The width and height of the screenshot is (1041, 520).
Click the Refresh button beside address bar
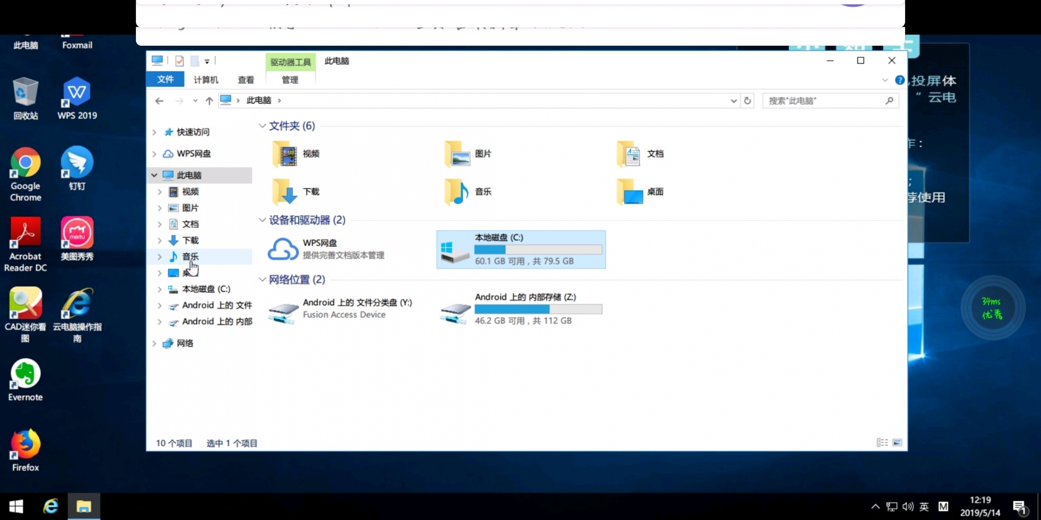tap(747, 100)
